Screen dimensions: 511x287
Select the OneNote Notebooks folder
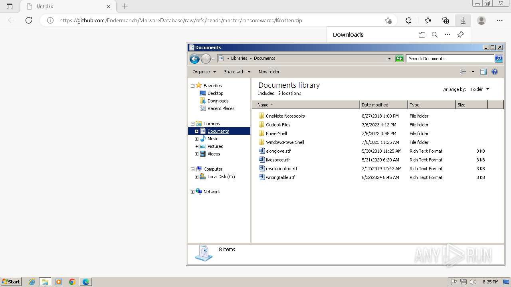tap(285, 116)
